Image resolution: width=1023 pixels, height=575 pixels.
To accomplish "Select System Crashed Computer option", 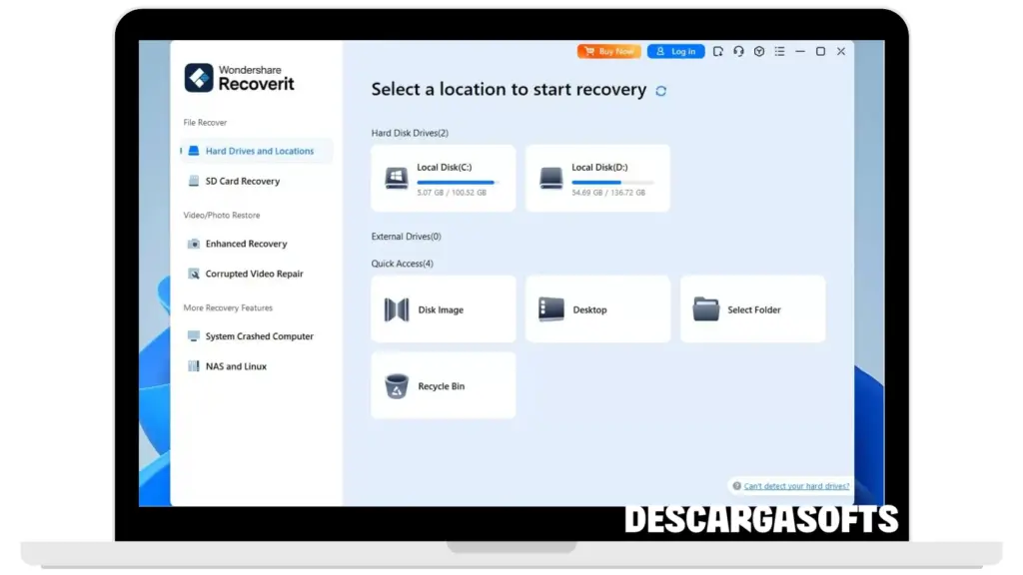I will [259, 336].
